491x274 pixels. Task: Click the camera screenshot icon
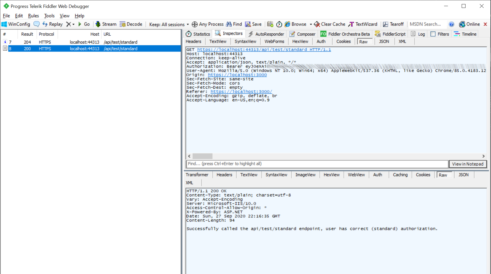(270, 24)
